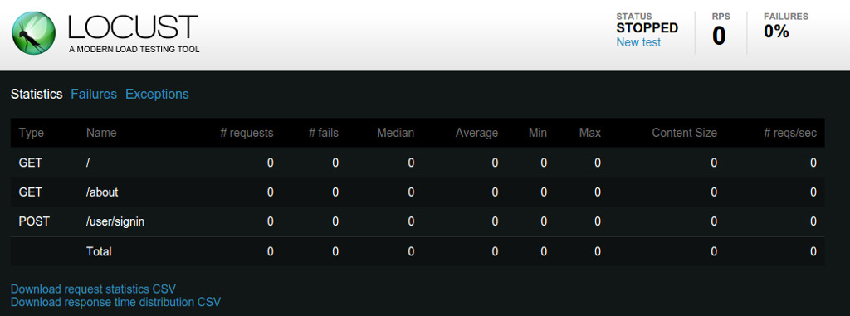Sort by # requests column header

[x=247, y=133]
